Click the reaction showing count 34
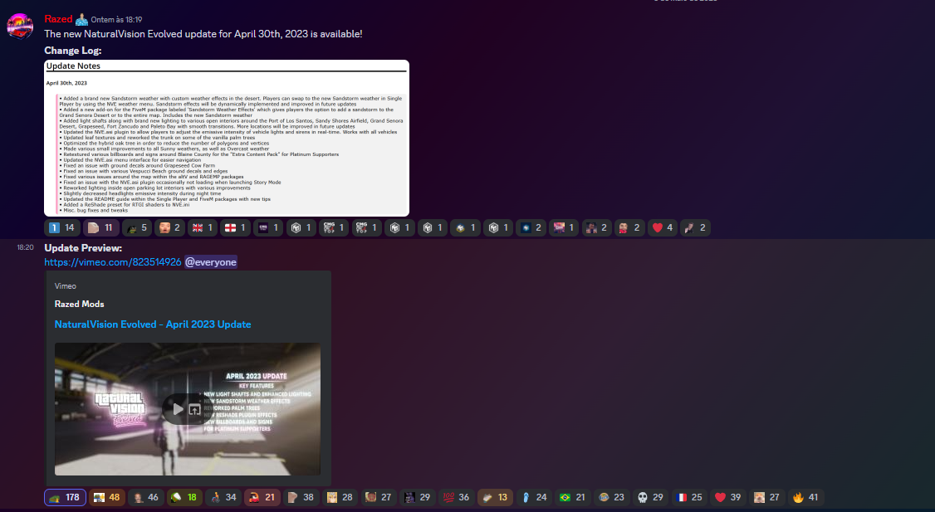This screenshot has width=935, height=512. pyautogui.click(x=223, y=497)
